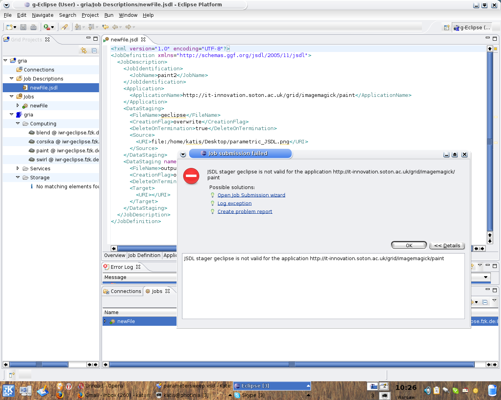Go to Previous Annotation toolbar icon
The height and width of the screenshot is (400, 501).
tap(91, 27)
